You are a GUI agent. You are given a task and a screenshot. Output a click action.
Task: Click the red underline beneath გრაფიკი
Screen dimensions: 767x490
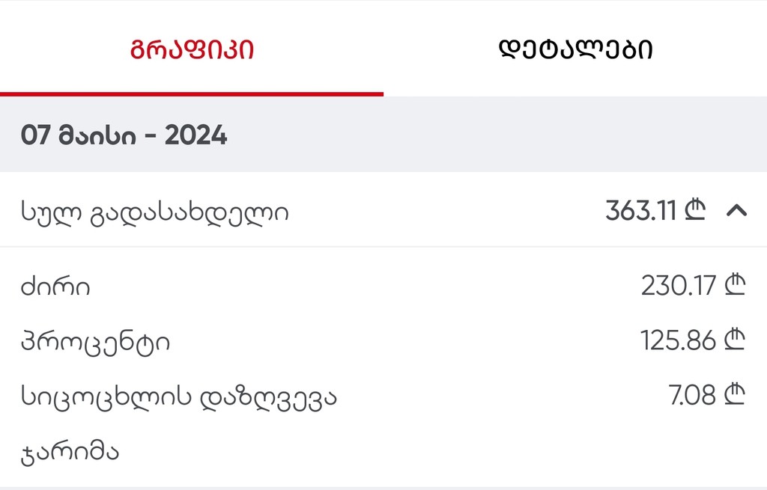[x=192, y=94]
